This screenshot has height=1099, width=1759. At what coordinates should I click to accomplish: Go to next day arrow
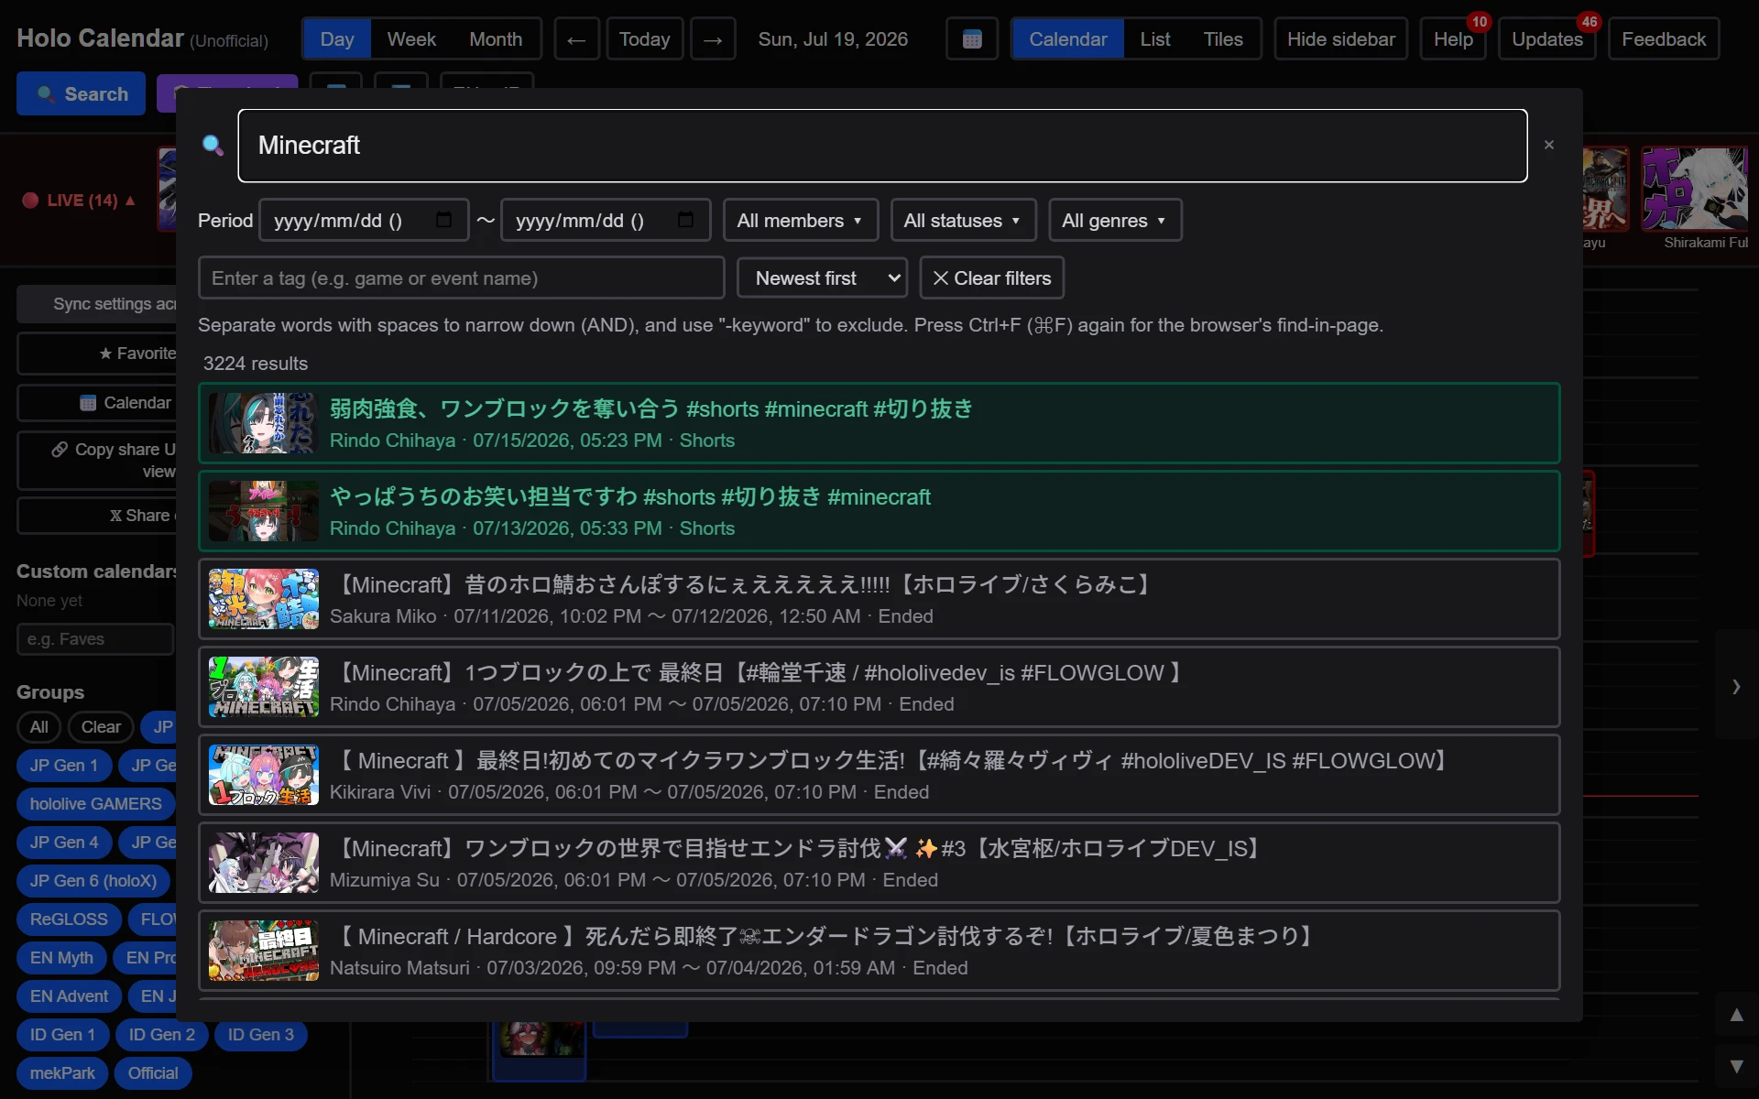point(713,39)
